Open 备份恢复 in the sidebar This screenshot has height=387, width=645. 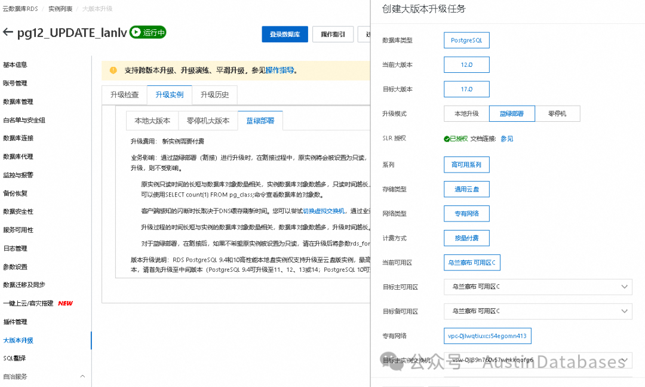[15, 193]
